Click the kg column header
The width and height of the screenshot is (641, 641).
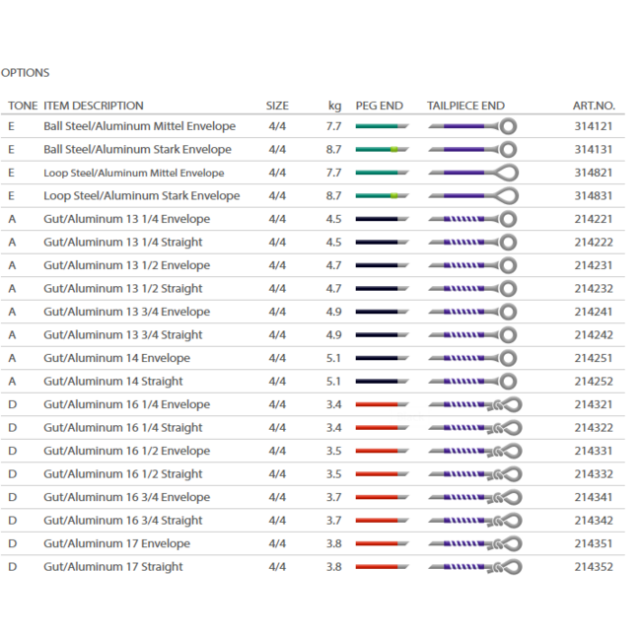click(x=334, y=106)
